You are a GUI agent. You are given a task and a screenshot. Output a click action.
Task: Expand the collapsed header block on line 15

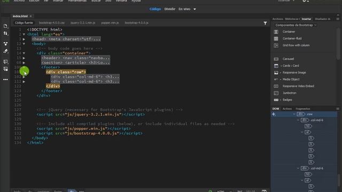point(24,58)
